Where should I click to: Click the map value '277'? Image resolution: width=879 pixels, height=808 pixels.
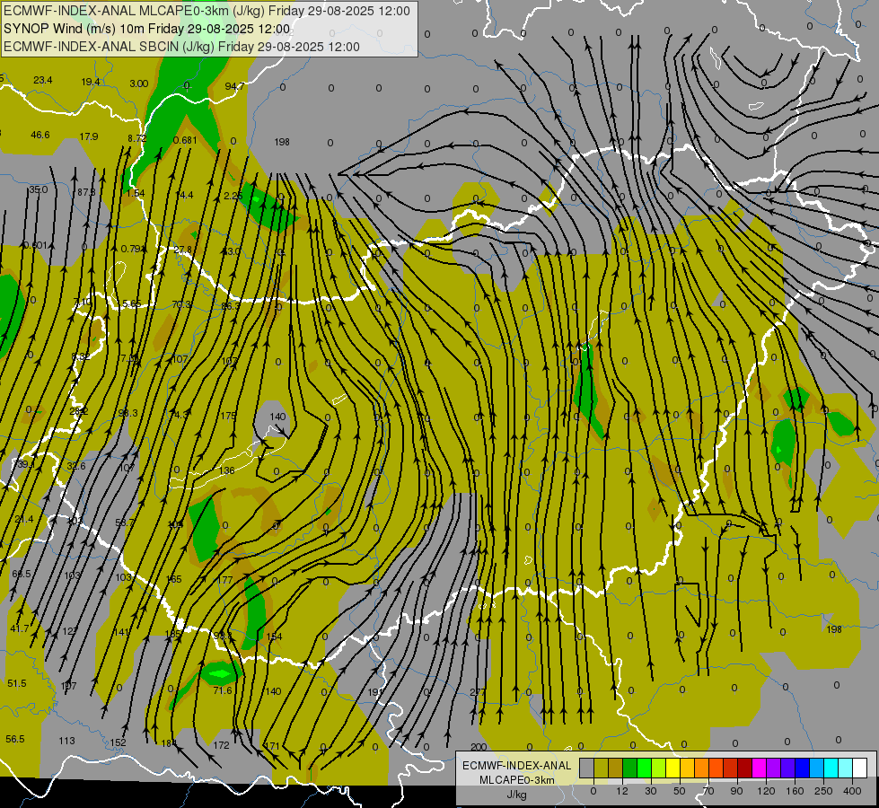478,692
